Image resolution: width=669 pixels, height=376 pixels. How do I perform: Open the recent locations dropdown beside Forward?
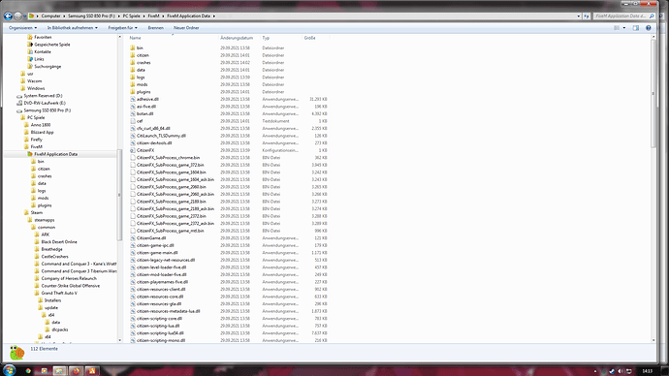pyautogui.click(x=25, y=16)
